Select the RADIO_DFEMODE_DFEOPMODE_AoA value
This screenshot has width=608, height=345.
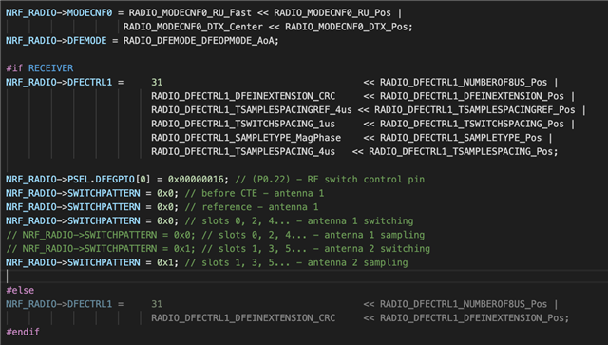coord(200,41)
